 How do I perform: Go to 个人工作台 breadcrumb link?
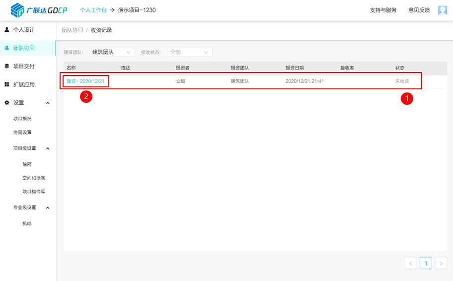coord(93,10)
